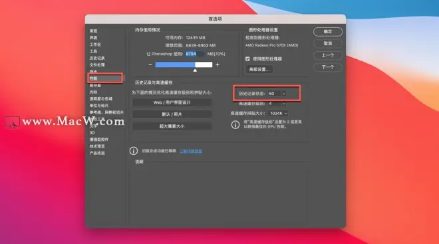Click the 高级设置... button
This screenshot has height=244, width=439.
259,69
